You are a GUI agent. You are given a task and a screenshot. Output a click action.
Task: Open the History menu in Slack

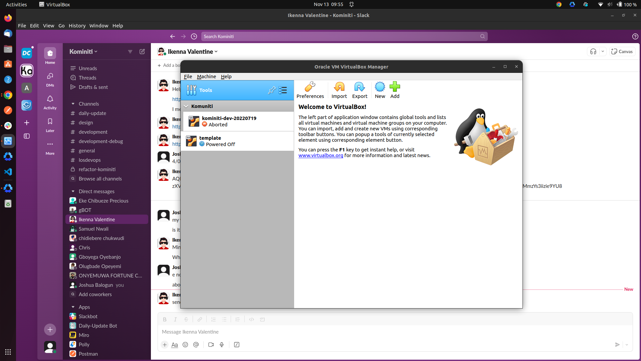77,26
